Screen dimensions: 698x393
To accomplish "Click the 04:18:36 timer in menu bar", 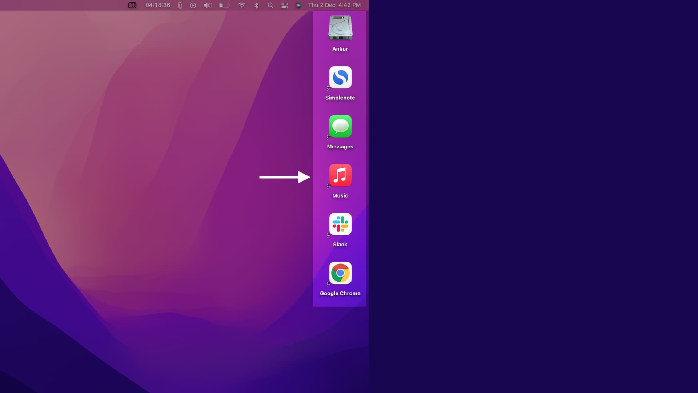I will [x=158, y=5].
